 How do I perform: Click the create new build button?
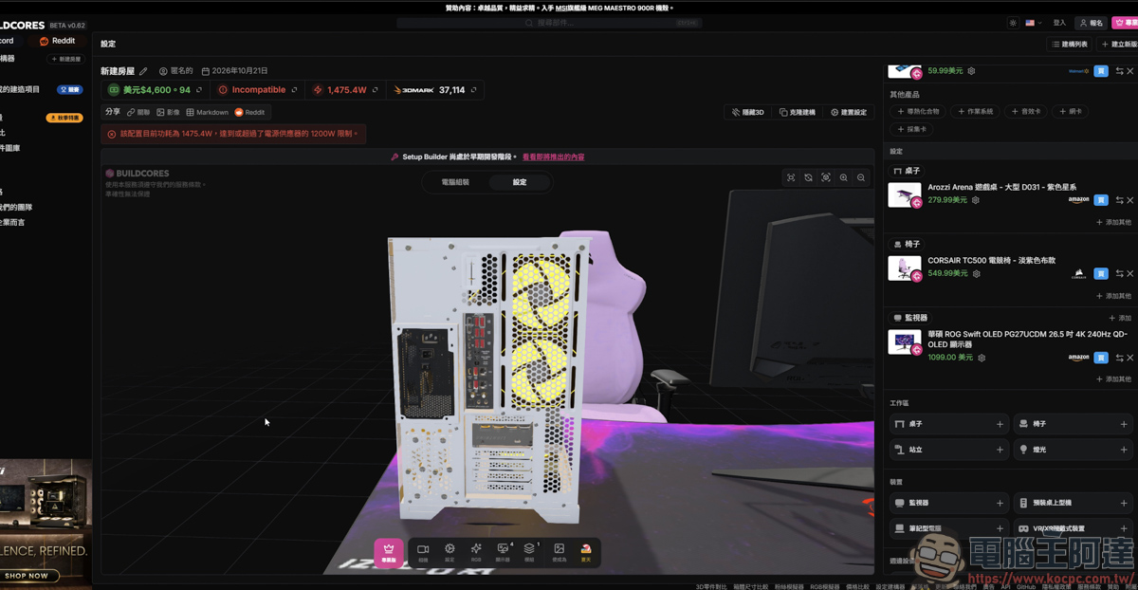tap(1118, 44)
